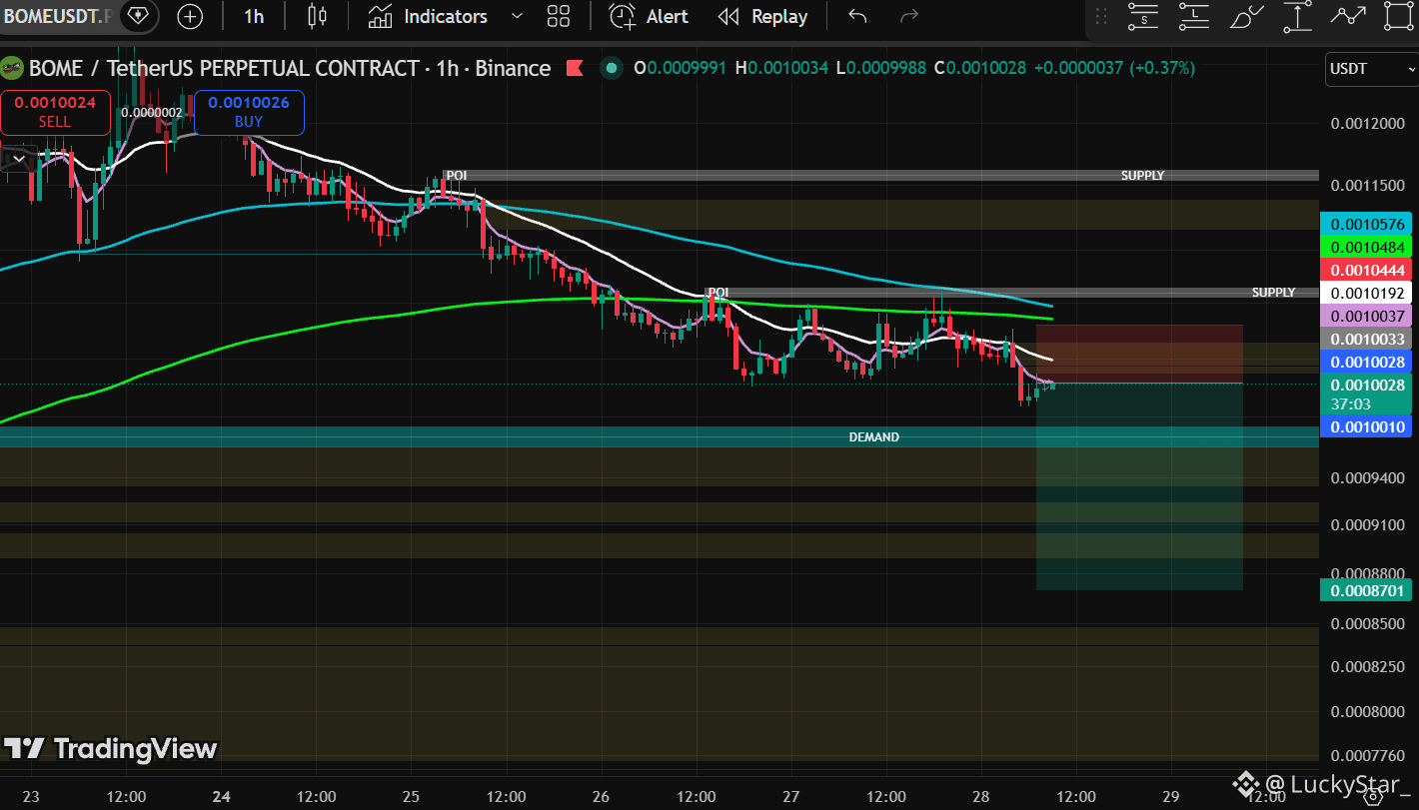Select the green profit zone of the short position
The width and height of the screenshot is (1419, 810).
pos(1139,486)
